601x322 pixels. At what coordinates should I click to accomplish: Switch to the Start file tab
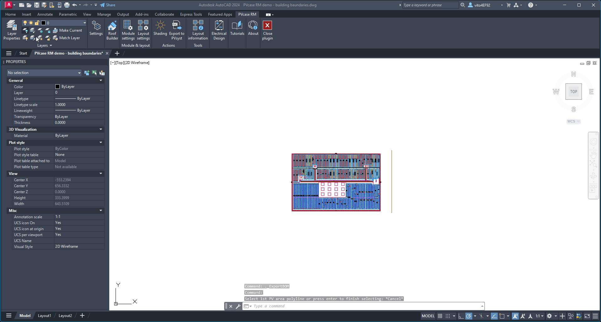click(23, 53)
